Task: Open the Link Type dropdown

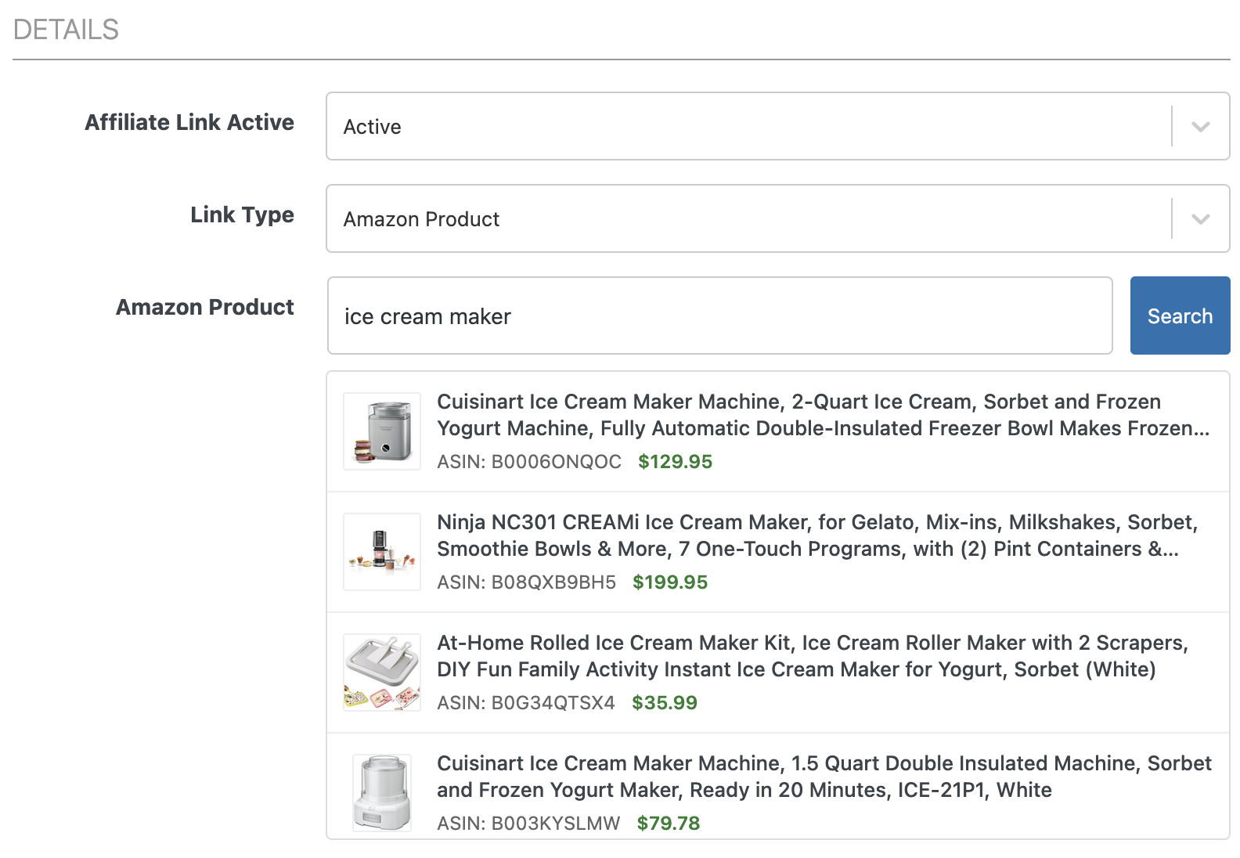Action: 748,218
